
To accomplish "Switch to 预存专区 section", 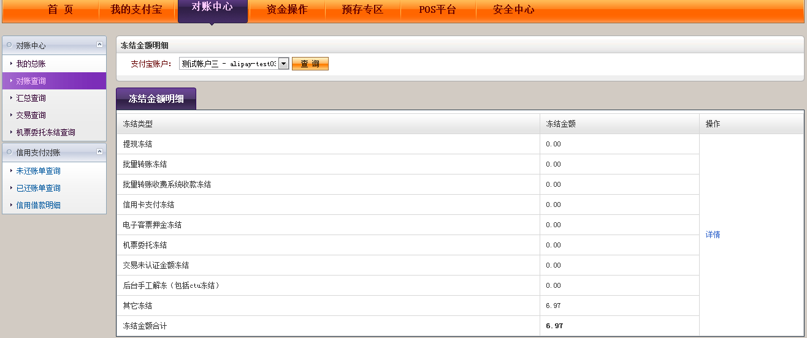I will pyautogui.click(x=362, y=10).
